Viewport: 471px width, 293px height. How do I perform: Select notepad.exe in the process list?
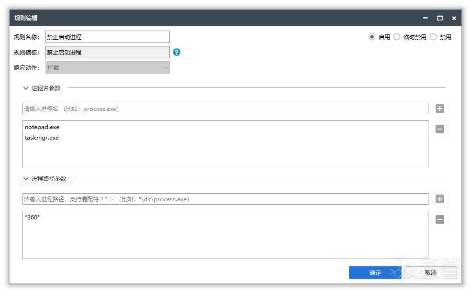42,127
